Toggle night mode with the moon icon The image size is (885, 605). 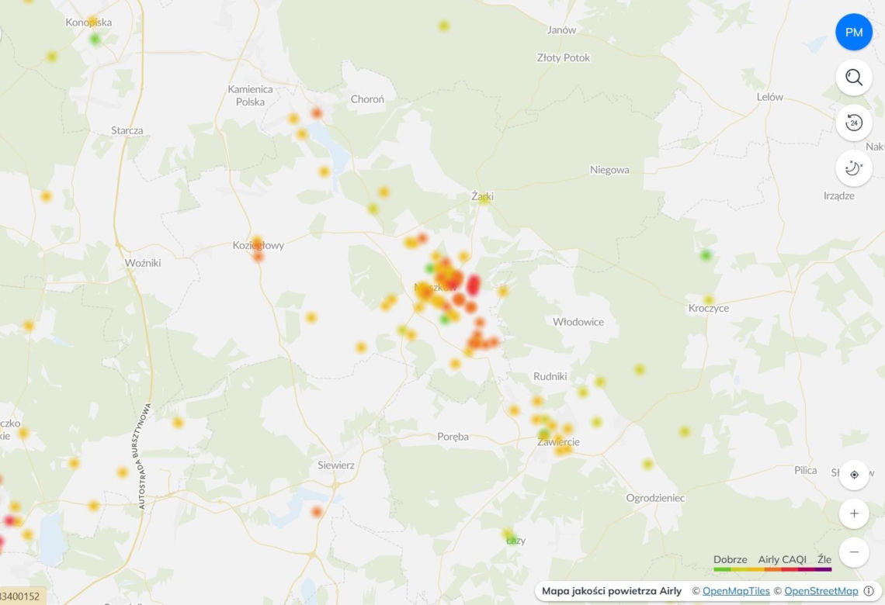click(853, 168)
